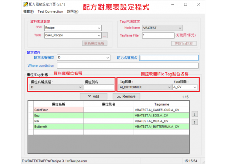Image resolution: width=226 pixels, height=164 pixels.
Task: Select the Milk cell in the grid
Action: [58, 121]
